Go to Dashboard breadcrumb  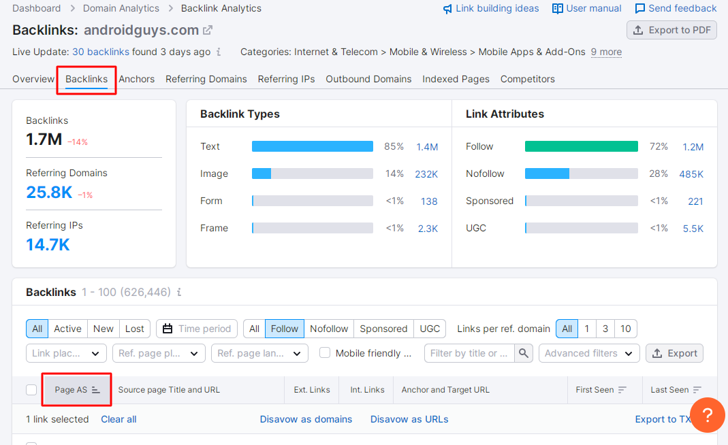point(37,8)
